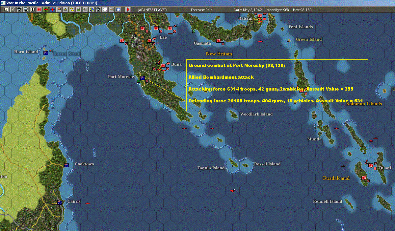395x231 pixels.
Task: Click the 'Attacking force 6314 troops' line
Action: [x=271, y=89]
